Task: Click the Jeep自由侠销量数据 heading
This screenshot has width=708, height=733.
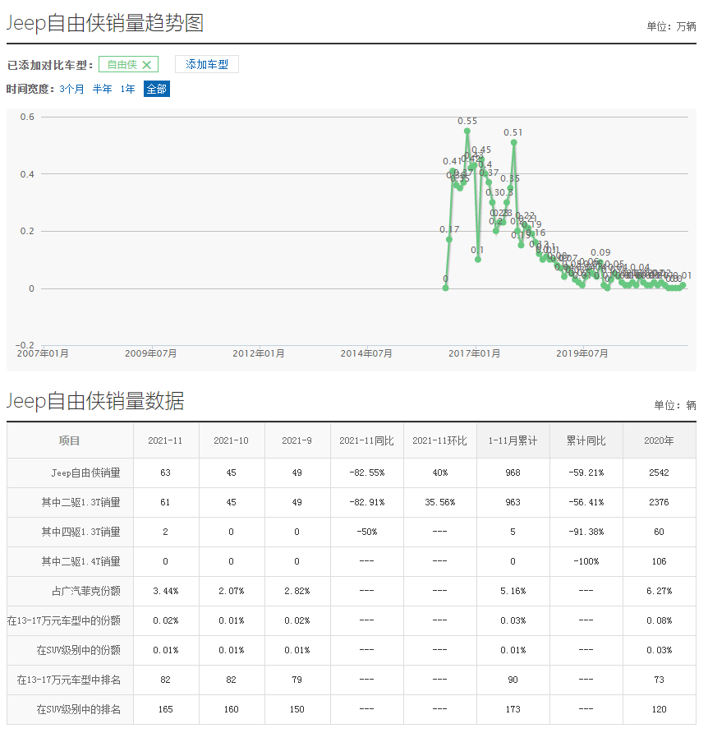Action: pyautogui.click(x=95, y=401)
